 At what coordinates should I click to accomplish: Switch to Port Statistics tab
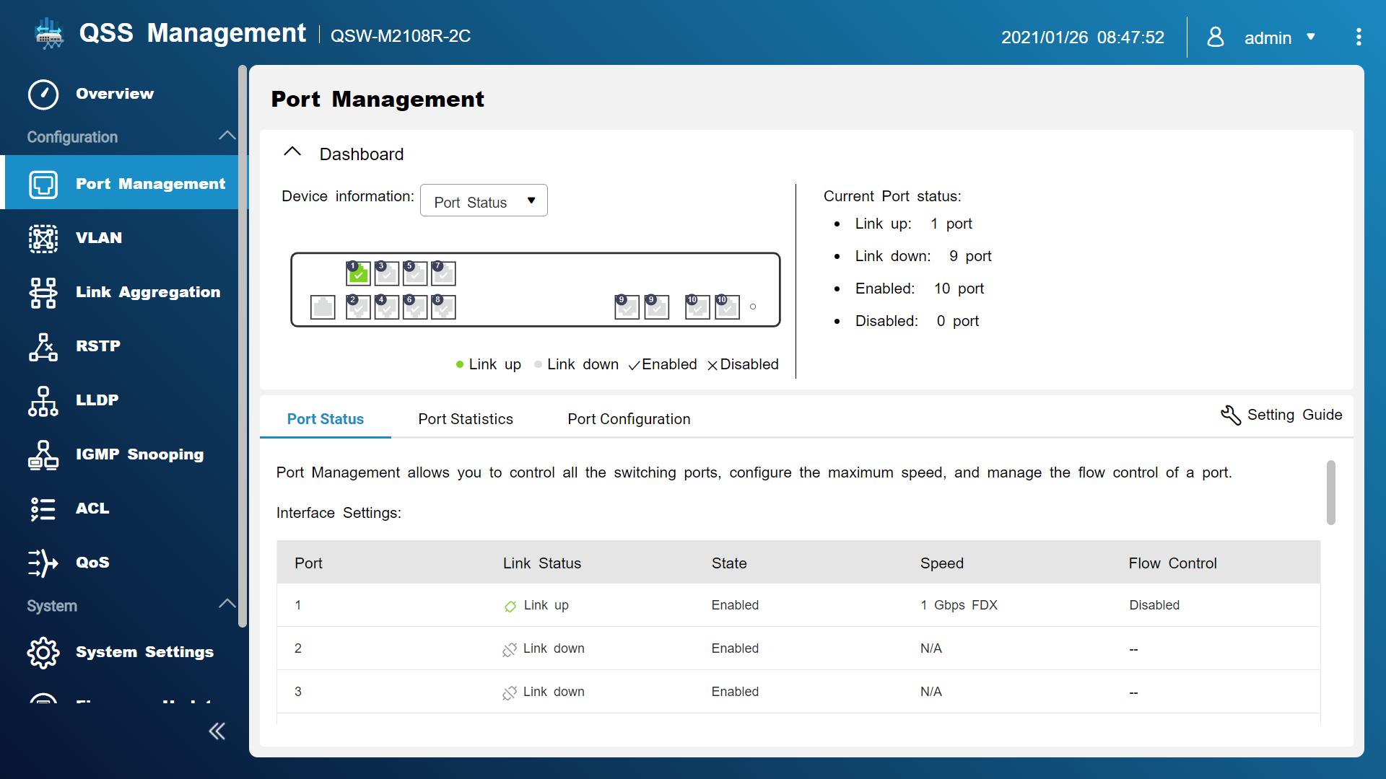(466, 419)
